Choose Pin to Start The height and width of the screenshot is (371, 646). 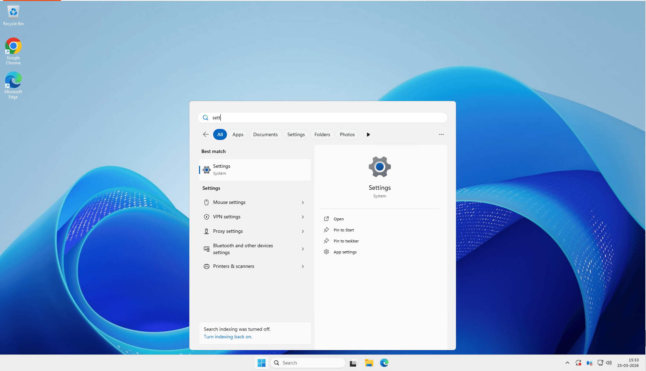(344, 230)
